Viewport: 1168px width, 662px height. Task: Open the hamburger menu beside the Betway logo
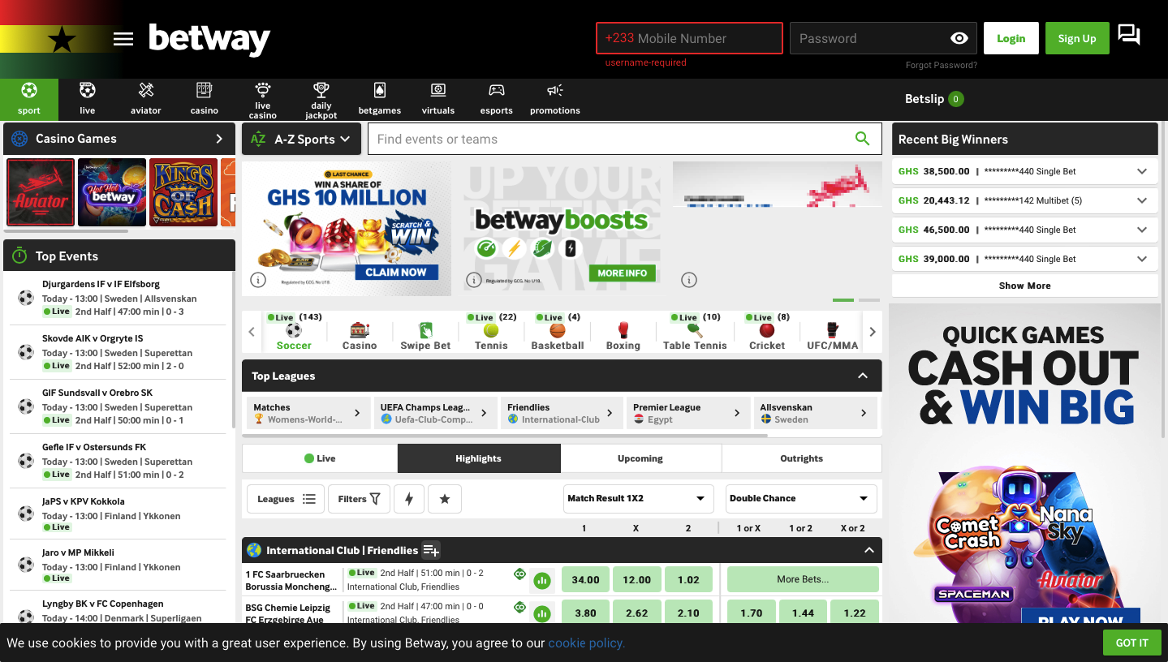coord(123,39)
